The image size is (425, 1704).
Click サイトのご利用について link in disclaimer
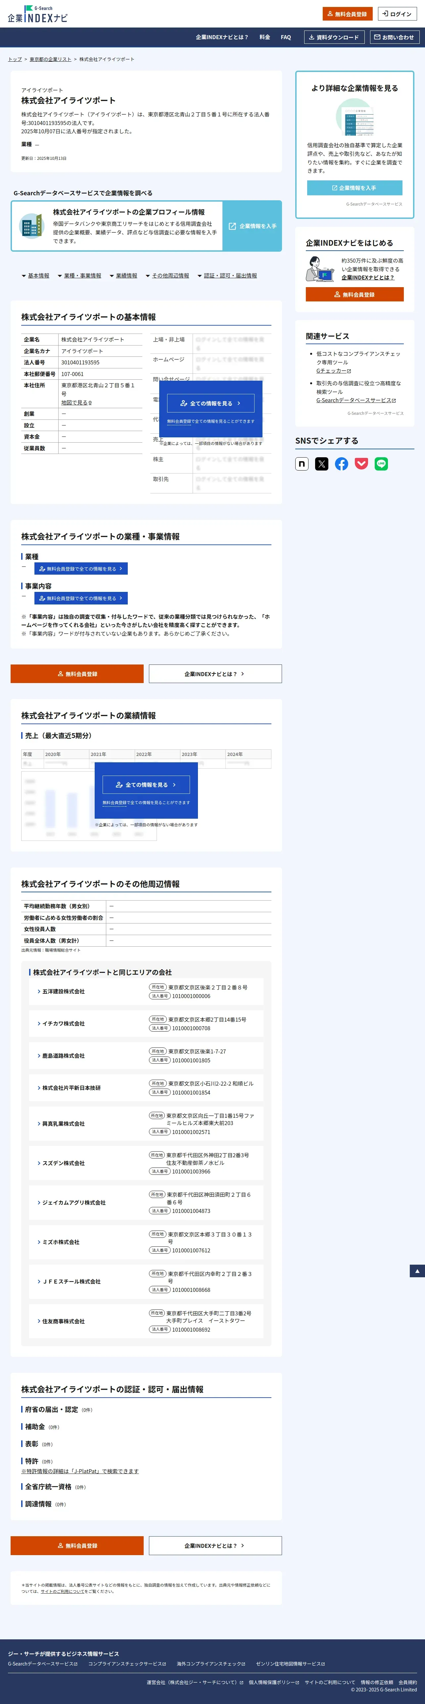(62, 1592)
